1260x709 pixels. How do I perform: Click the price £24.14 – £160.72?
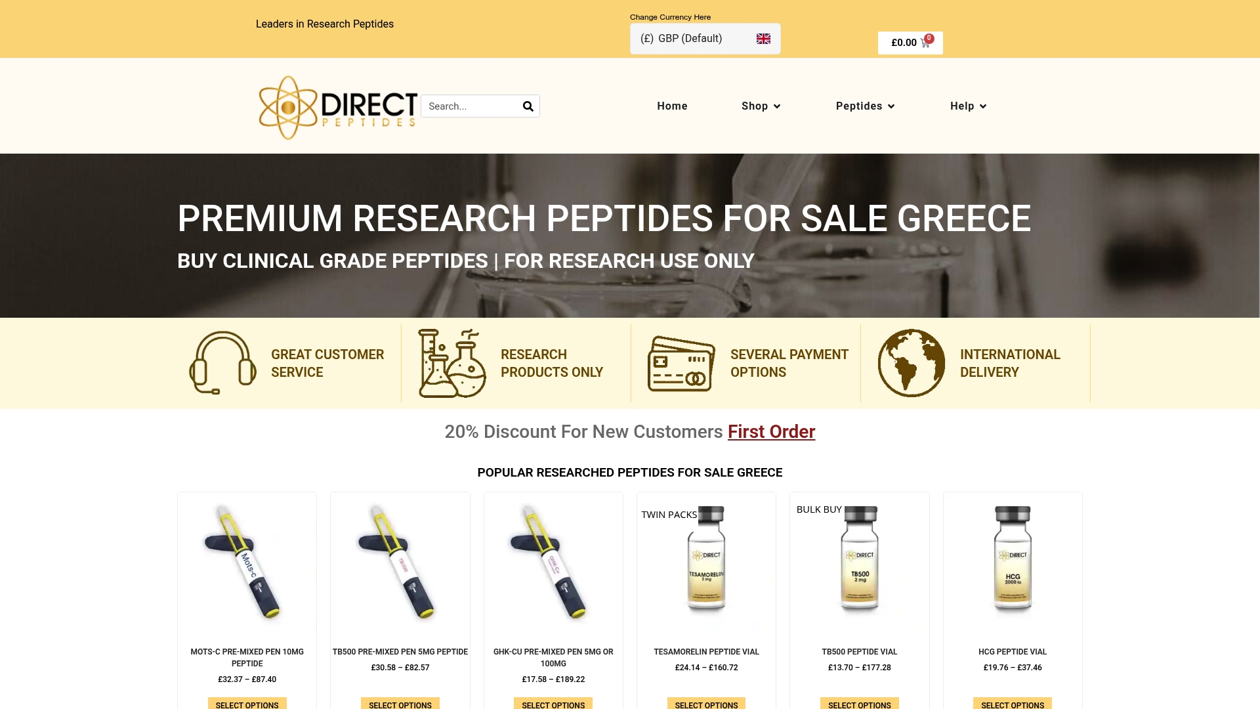point(706,668)
